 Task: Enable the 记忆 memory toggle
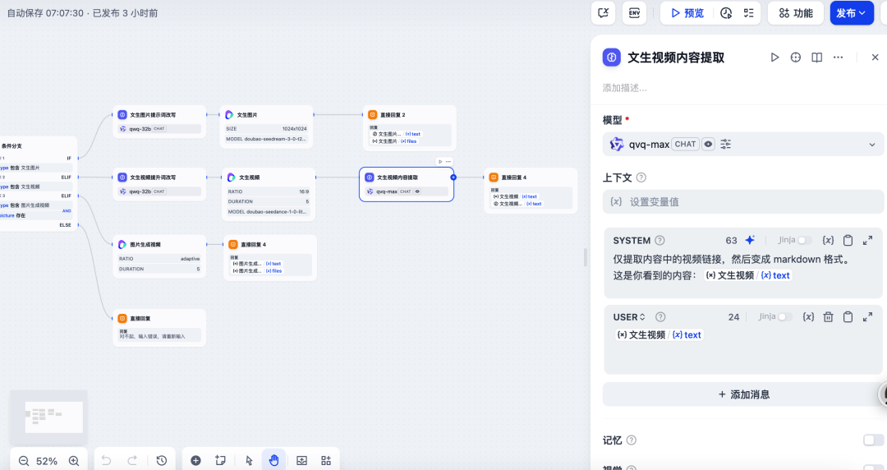873,440
